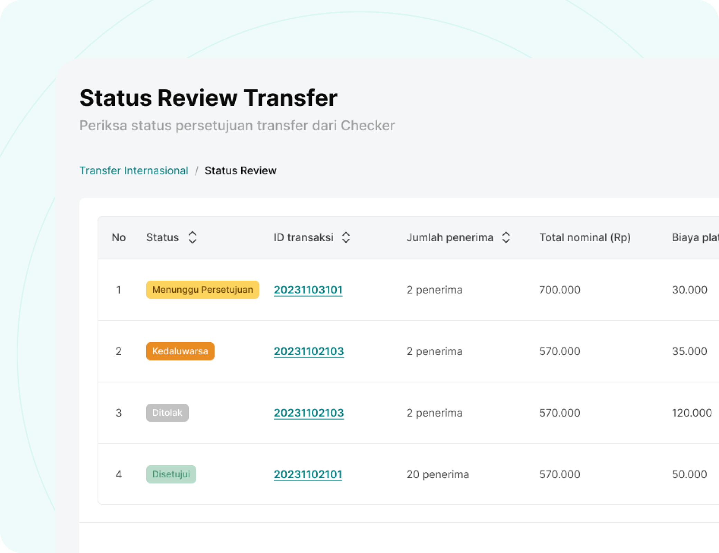The image size is (719, 553).
Task: Open transaction ID 20231102101
Action: 308,474
